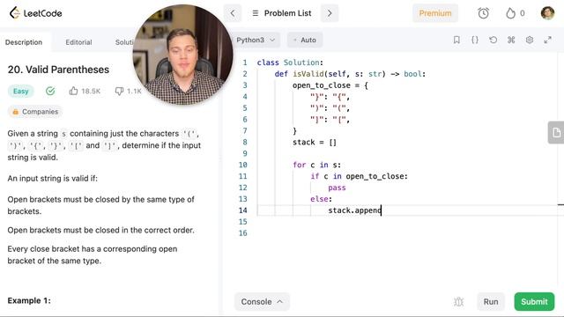
Task: Click the debugger bug icon
Action: [x=458, y=301]
